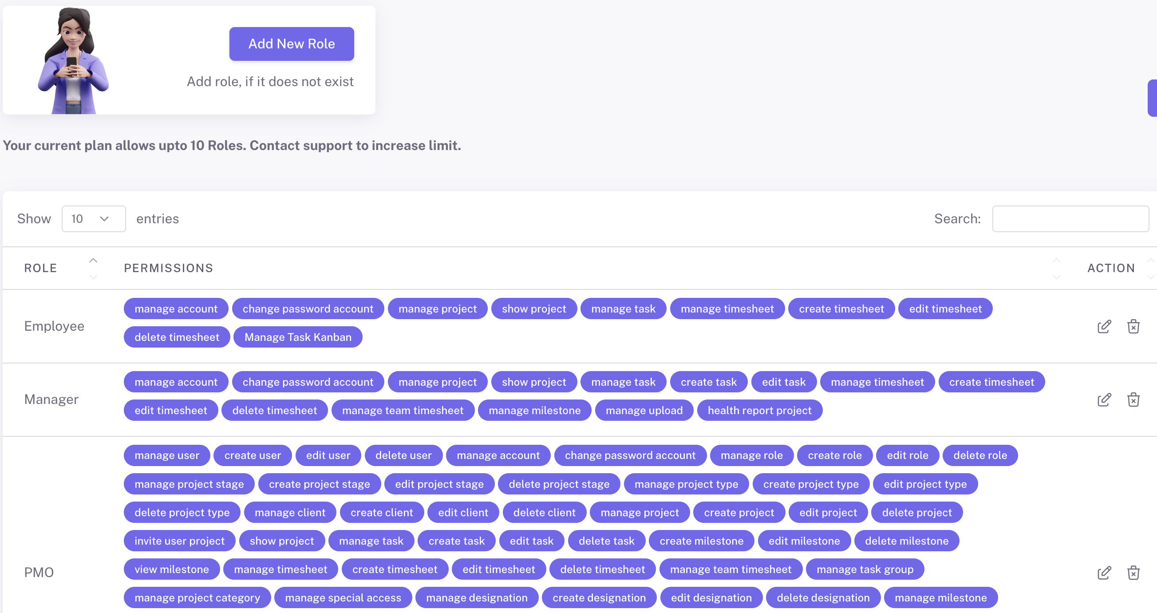Click the edit icon for Manager role

1104,399
